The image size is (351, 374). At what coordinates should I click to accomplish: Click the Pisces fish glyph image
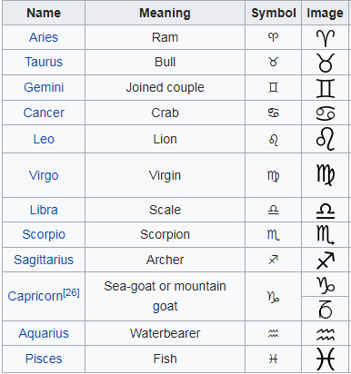(x=326, y=359)
